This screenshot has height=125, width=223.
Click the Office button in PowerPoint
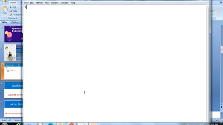4,1
